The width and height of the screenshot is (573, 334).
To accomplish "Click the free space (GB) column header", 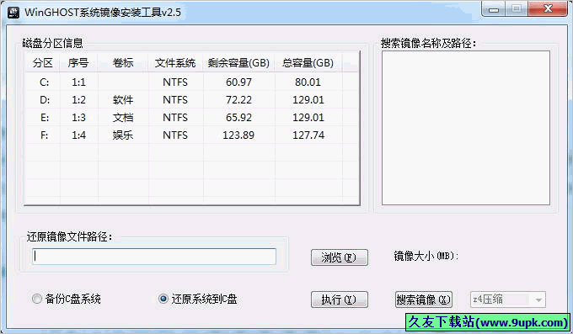I will tap(238, 63).
